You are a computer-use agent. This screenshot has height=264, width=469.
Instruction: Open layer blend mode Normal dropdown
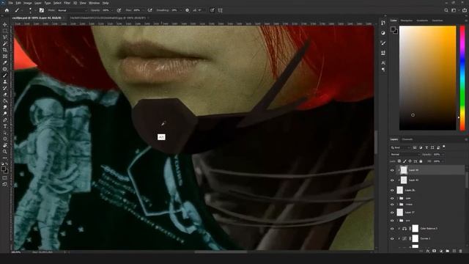point(405,155)
